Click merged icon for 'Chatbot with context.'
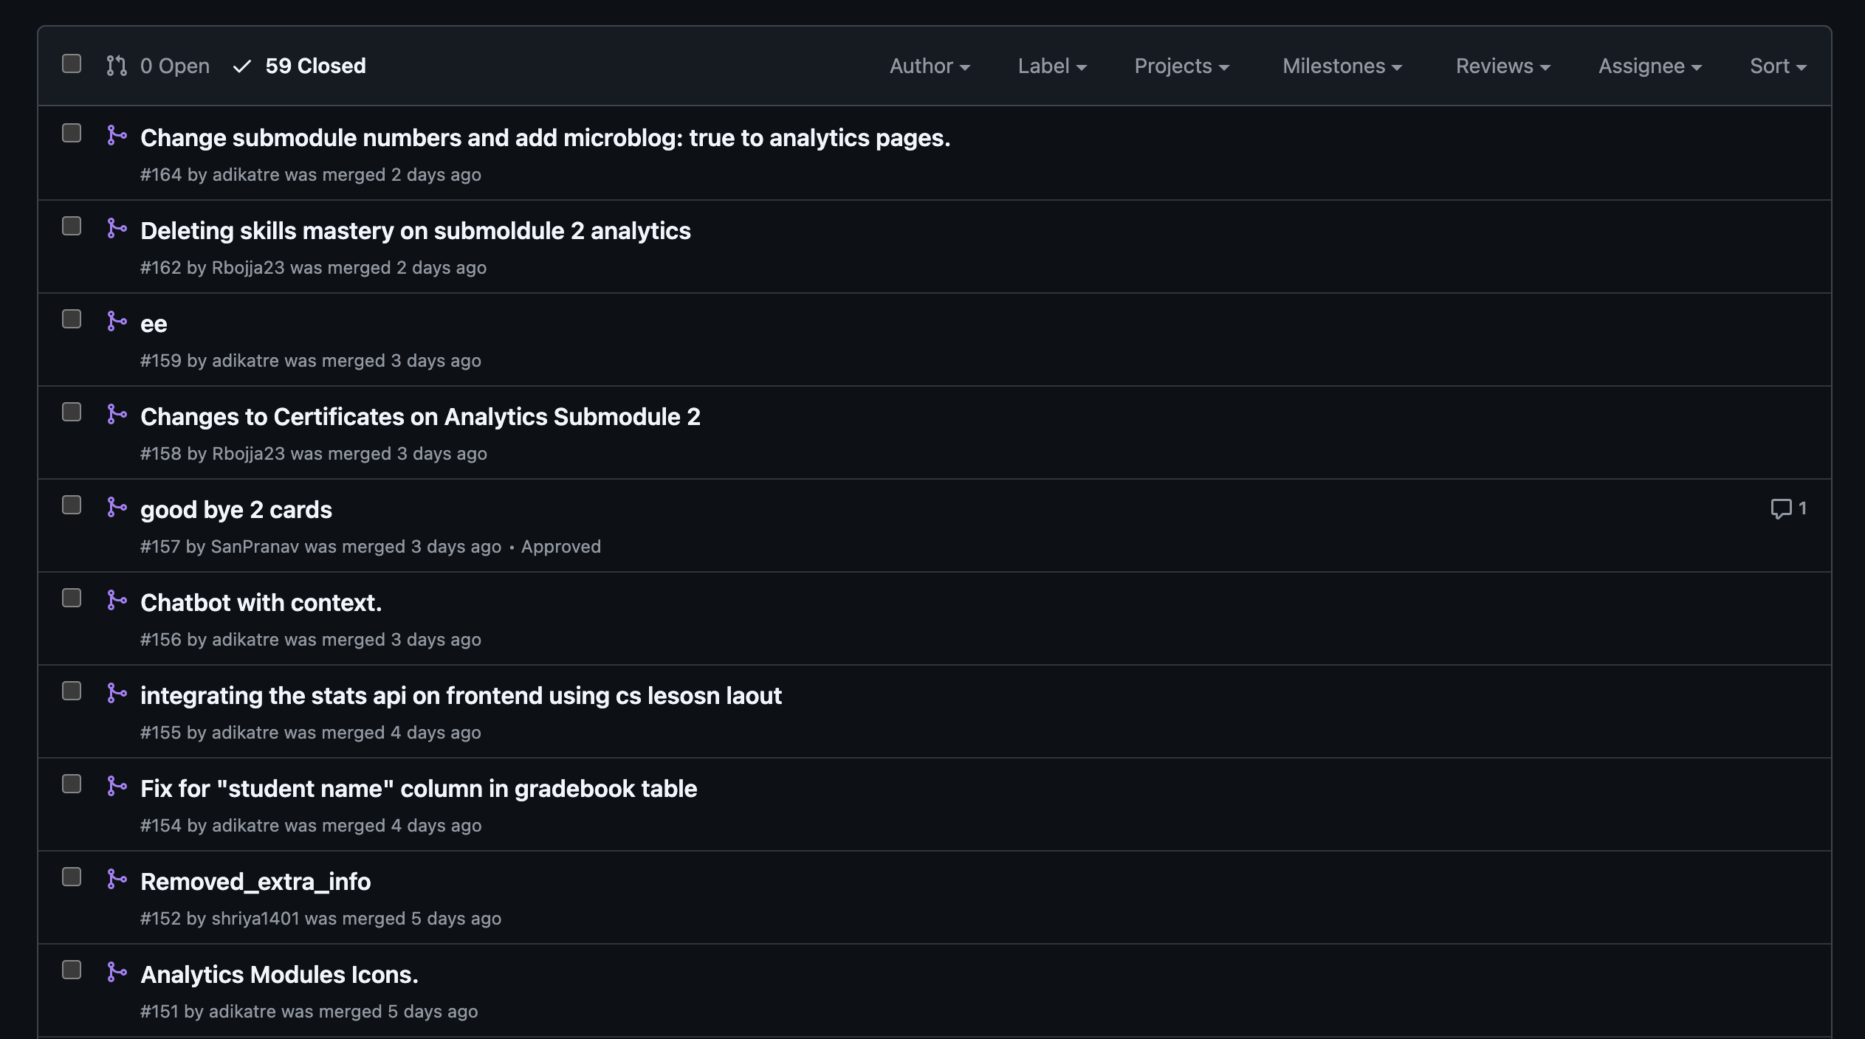The height and width of the screenshot is (1039, 1865). pyautogui.click(x=117, y=601)
